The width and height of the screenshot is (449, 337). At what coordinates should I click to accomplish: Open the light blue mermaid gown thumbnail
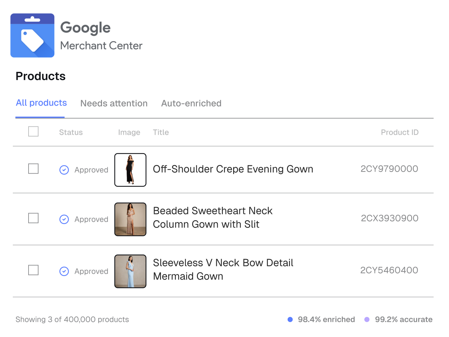[131, 271]
